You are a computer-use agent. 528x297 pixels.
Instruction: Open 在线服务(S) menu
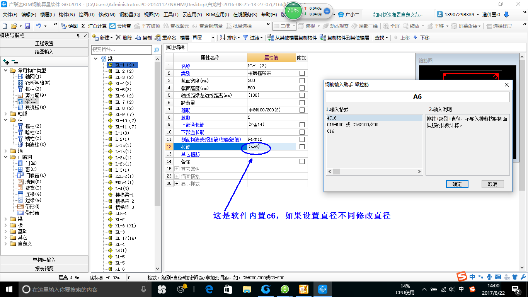245,15
